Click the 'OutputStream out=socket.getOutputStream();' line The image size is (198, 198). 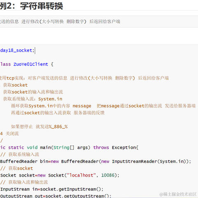point(56,196)
